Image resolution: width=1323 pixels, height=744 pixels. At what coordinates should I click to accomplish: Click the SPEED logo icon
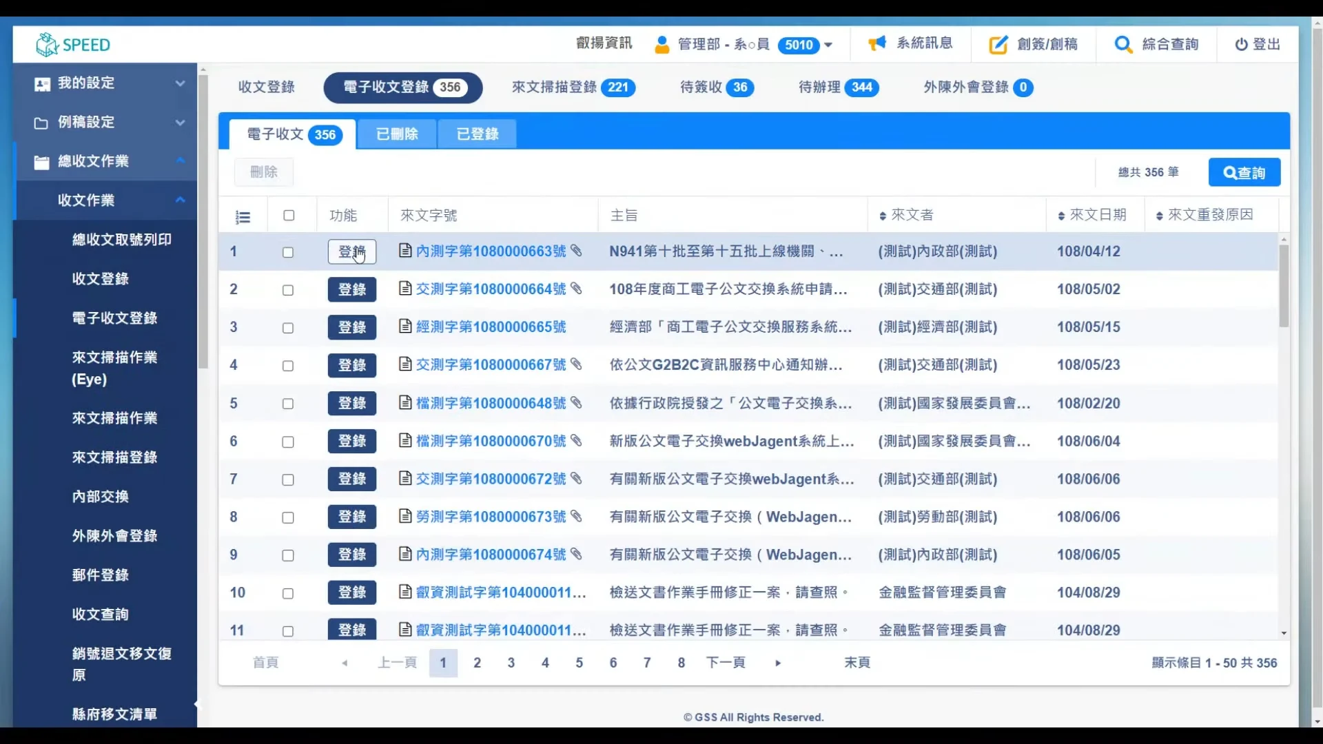coord(47,45)
